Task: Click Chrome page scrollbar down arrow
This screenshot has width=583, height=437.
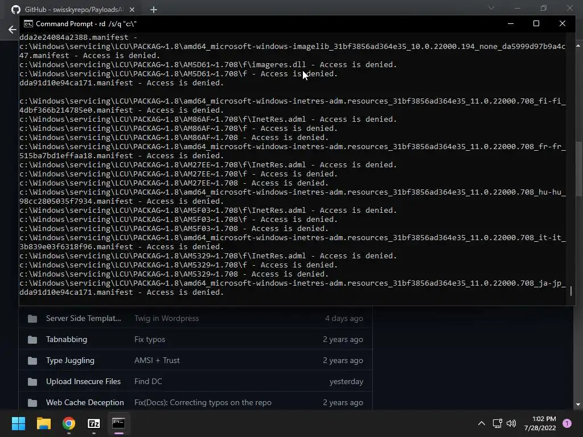Action: (578, 405)
